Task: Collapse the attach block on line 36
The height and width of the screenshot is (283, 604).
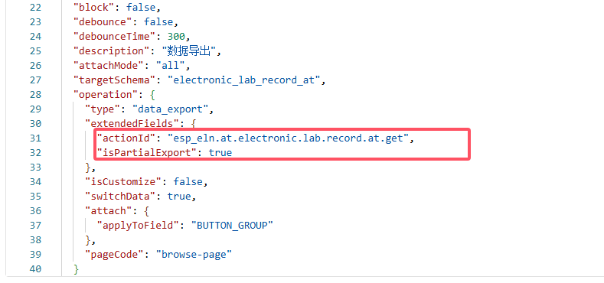Action: pos(147,211)
